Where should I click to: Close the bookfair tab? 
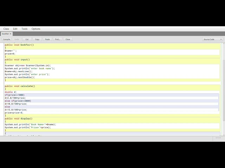pos(11,34)
